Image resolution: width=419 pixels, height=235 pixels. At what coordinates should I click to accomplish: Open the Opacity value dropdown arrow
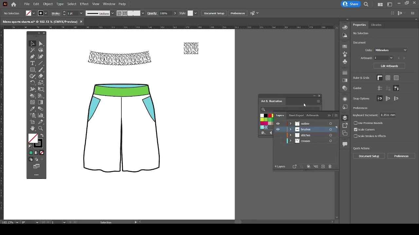pyautogui.click(x=175, y=13)
